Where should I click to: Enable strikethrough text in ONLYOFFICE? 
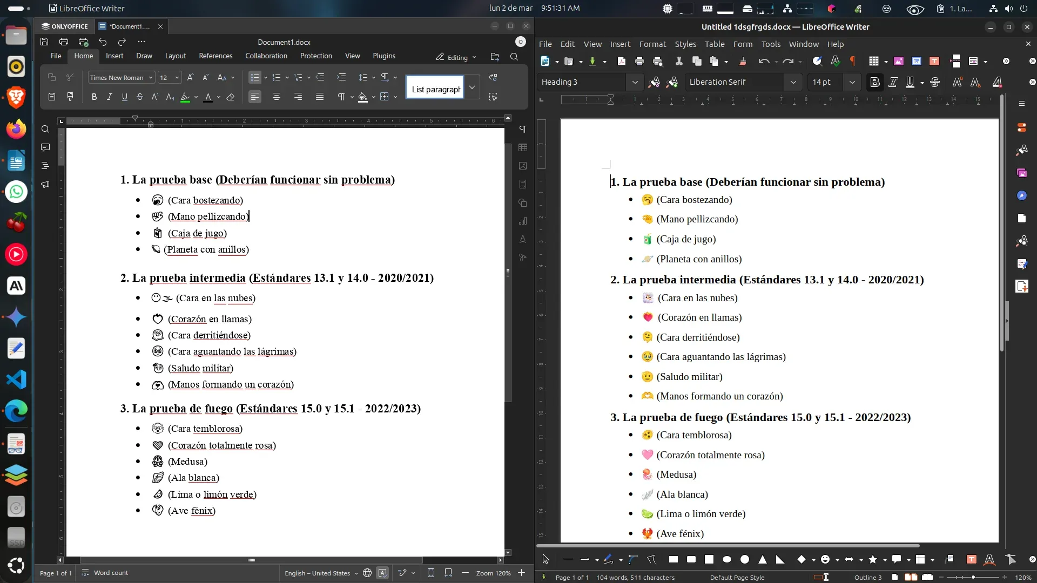click(x=140, y=97)
